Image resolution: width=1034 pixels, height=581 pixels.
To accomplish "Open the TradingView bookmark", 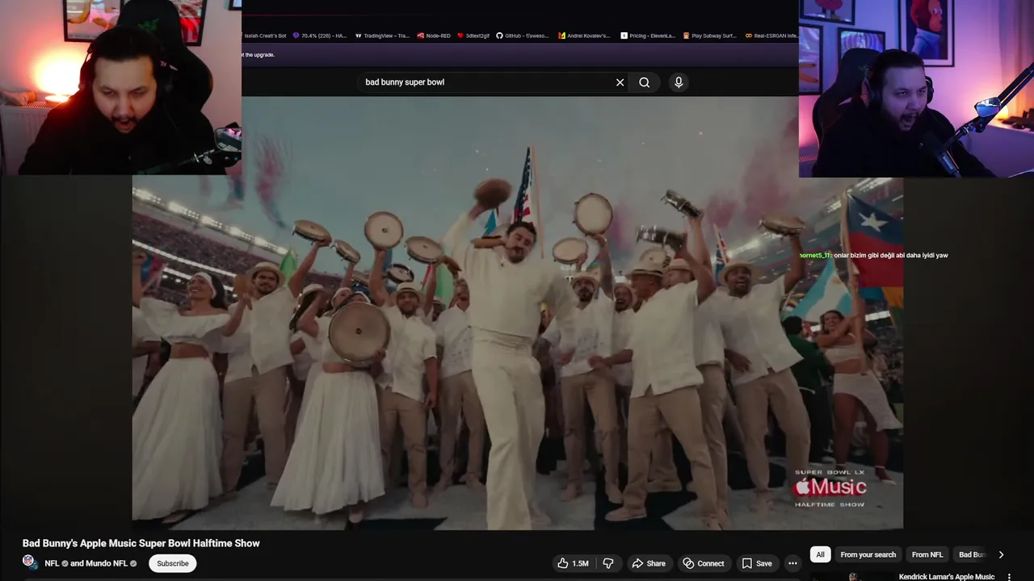I will (383, 36).
